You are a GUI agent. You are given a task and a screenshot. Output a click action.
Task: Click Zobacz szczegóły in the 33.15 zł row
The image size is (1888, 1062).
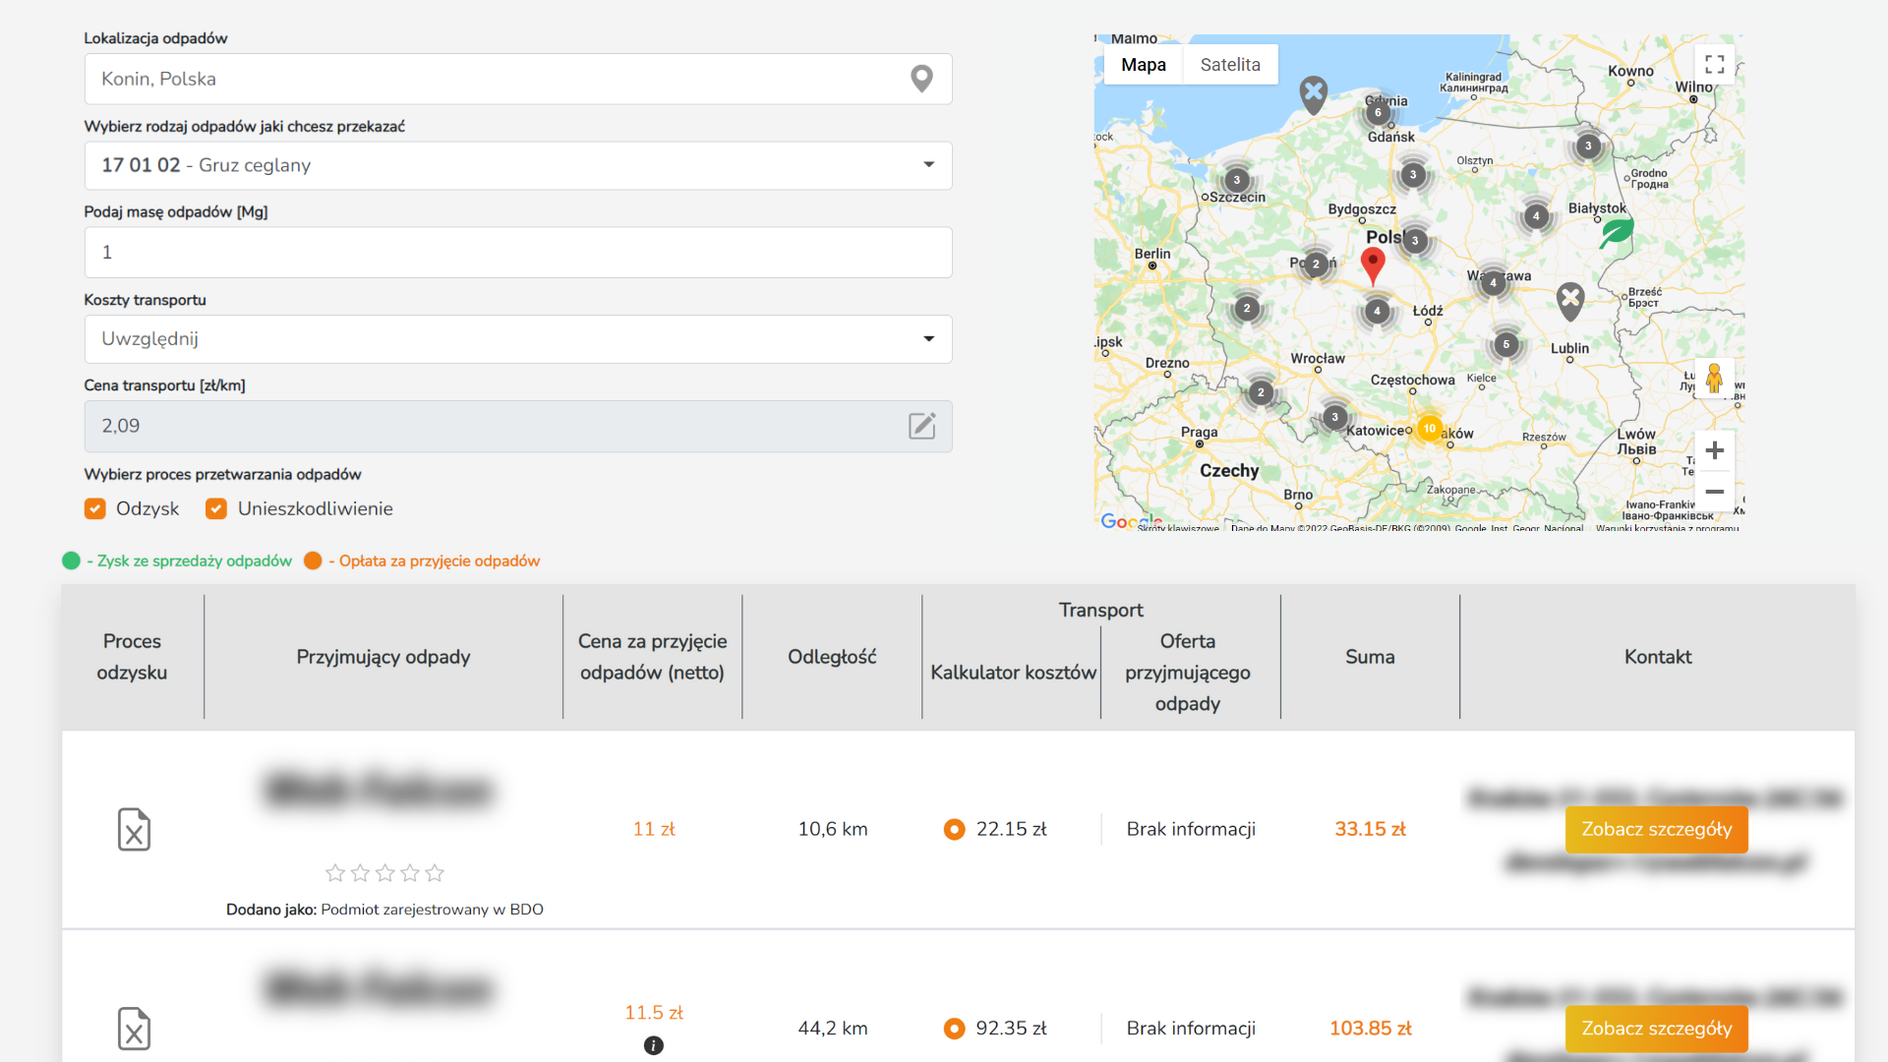pyautogui.click(x=1656, y=829)
